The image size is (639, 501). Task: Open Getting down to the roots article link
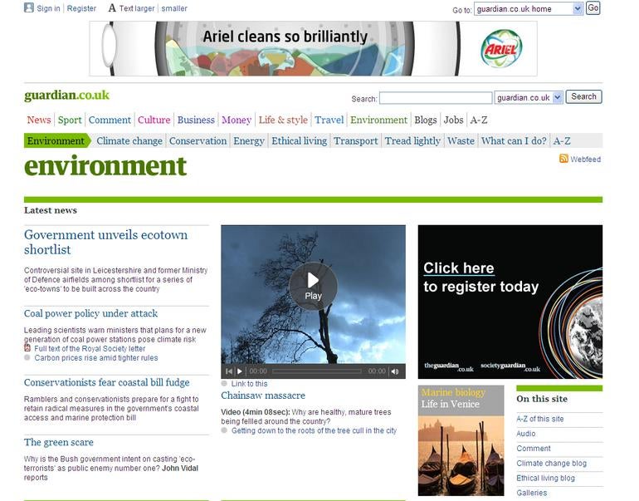point(314,430)
